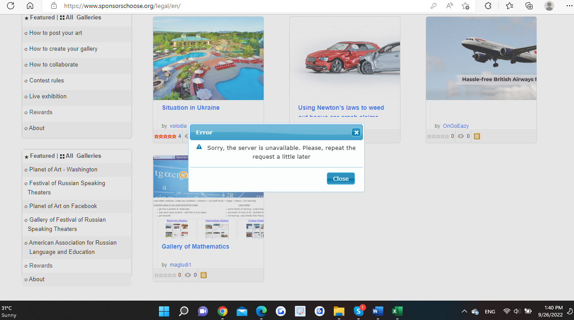Viewport: 574px width, 320px height.
Task: Select 'Contest rules' in sidebar menu
Action: click(x=46, y=81)
